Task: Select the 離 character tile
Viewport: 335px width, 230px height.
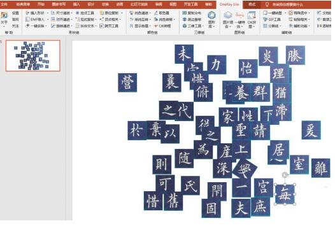Action: (x=321, y=168)
